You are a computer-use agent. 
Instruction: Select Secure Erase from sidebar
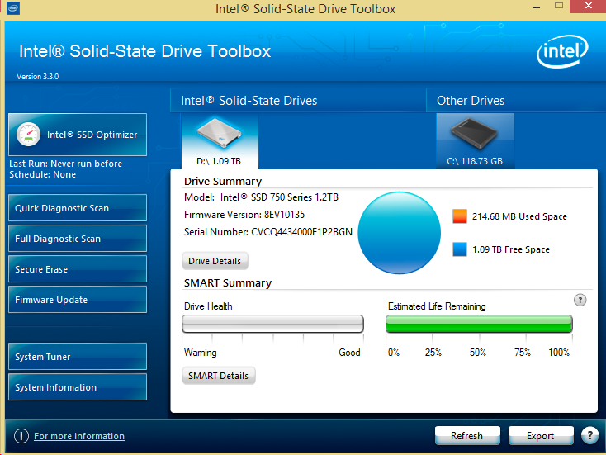(77, 269)
